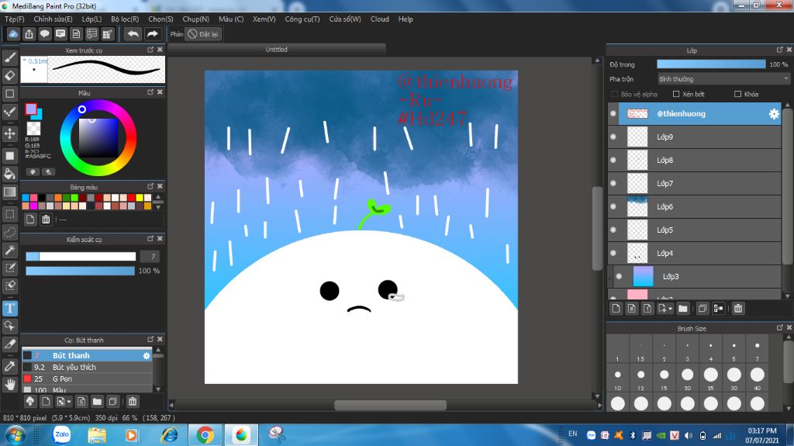
Task: Open the Bộ lọc(R) menu
Action: (x=125, y=19)
